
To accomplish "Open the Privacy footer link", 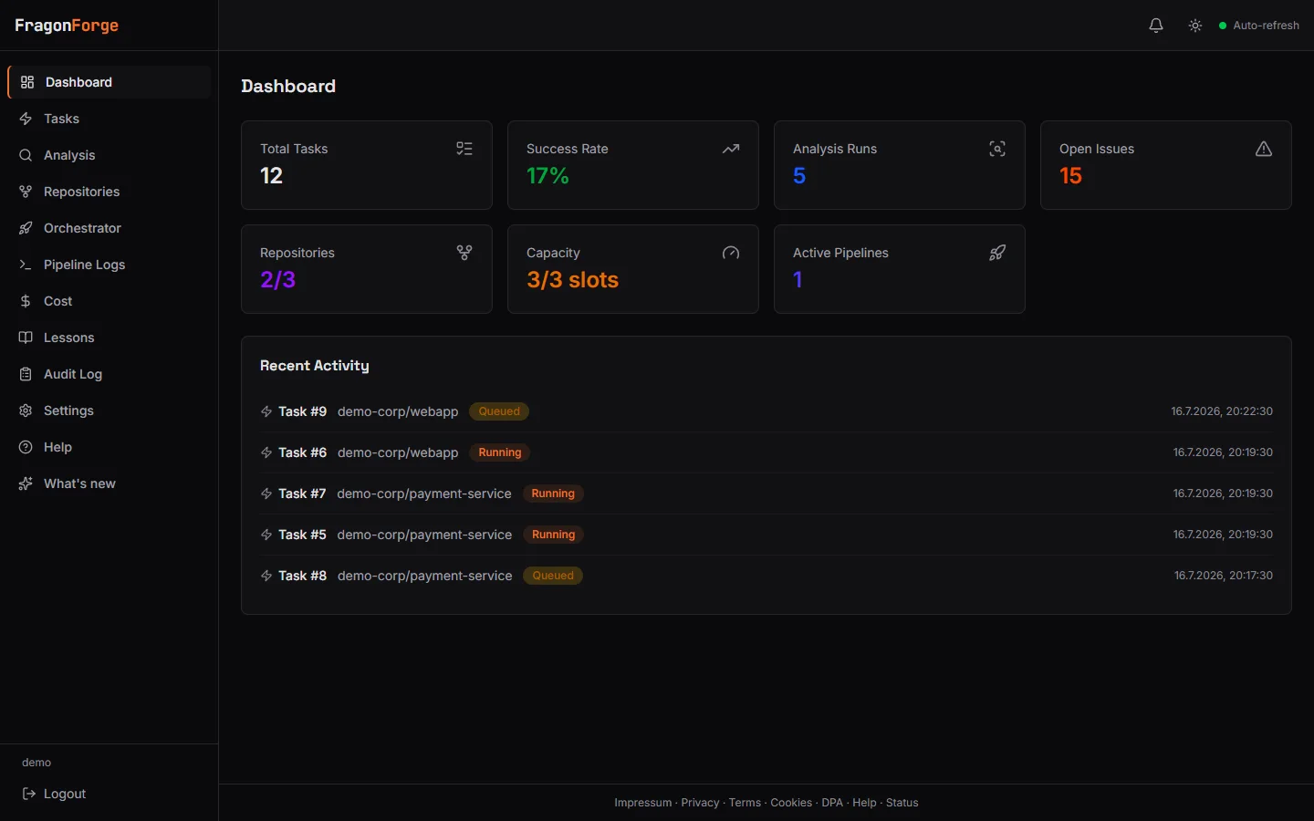I will point(700,803).
